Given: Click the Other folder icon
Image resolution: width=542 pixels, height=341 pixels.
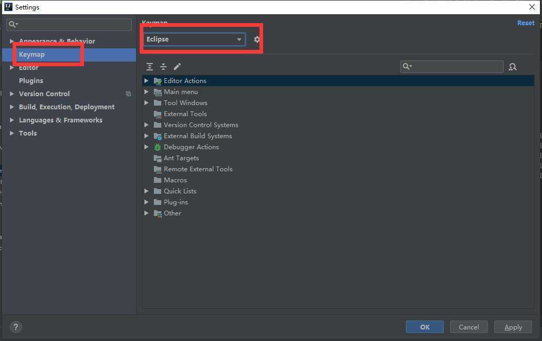Looking at the screenshot, I should (x=158, y=213).
